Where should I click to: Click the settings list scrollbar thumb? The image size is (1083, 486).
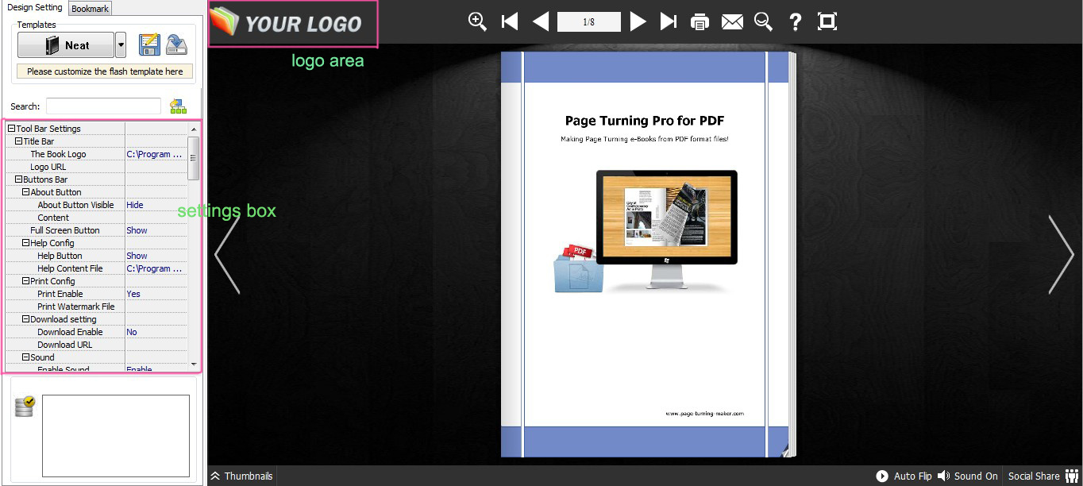[x=194, y=157]
